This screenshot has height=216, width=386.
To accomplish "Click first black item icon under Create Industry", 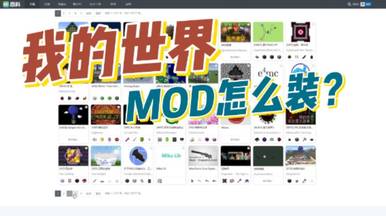I will tap(127, 181).
